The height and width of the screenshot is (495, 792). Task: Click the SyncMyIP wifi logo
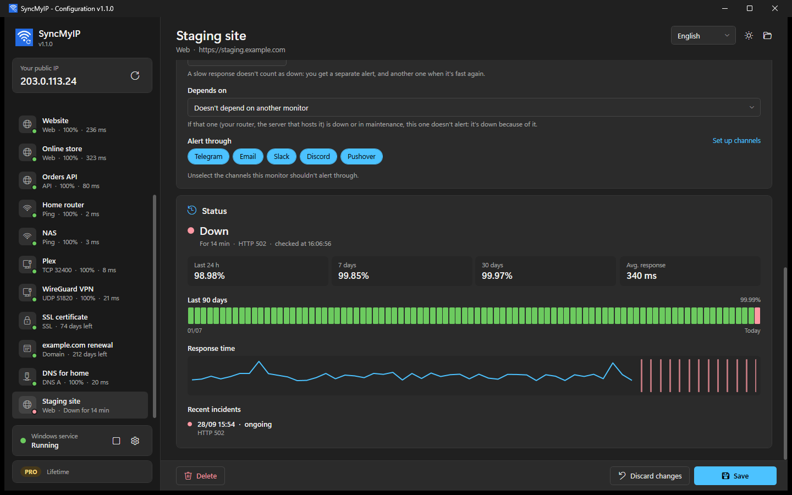pos(24,37)
